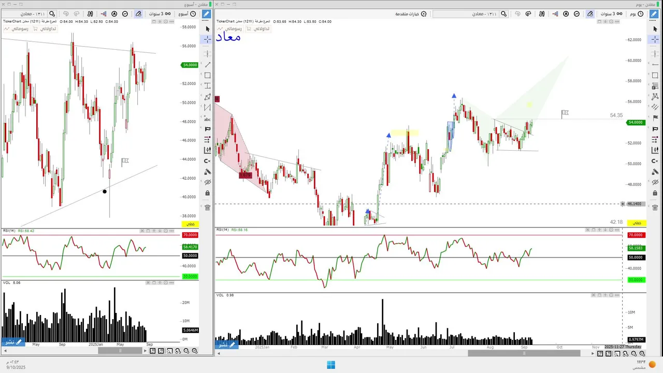
Task: Click the paint bucket color tool in weekly toolbar
Action: [208, 172]
